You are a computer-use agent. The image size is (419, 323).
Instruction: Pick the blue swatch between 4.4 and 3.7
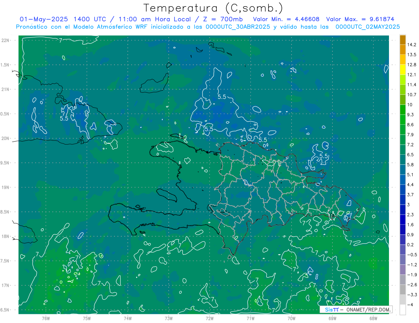[403, 190]
